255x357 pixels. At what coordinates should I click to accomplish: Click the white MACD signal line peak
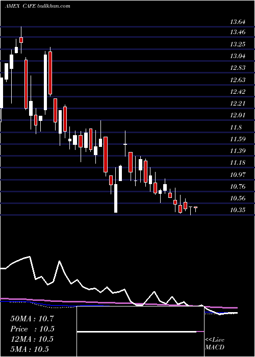[29, 257]
